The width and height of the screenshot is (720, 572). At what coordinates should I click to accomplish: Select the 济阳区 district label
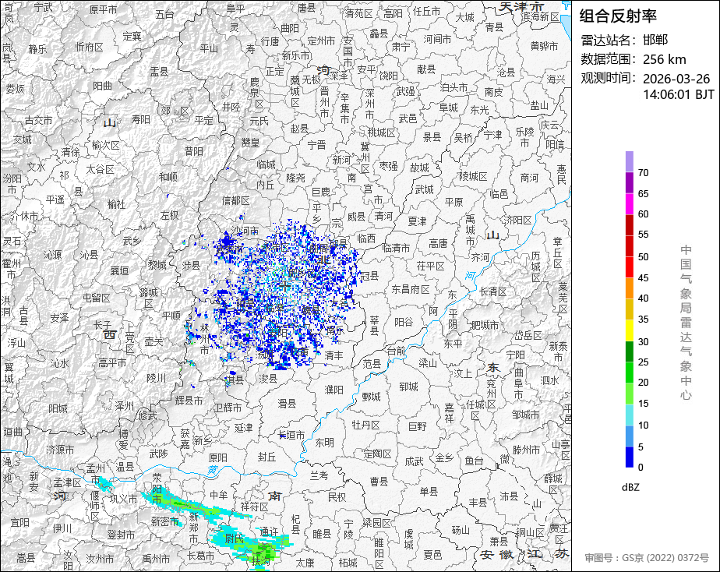[518, 220]
